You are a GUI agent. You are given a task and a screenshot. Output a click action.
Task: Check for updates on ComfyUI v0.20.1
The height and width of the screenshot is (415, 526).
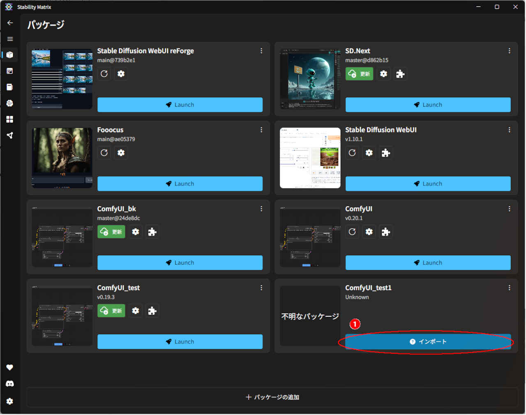coord(353,232)
